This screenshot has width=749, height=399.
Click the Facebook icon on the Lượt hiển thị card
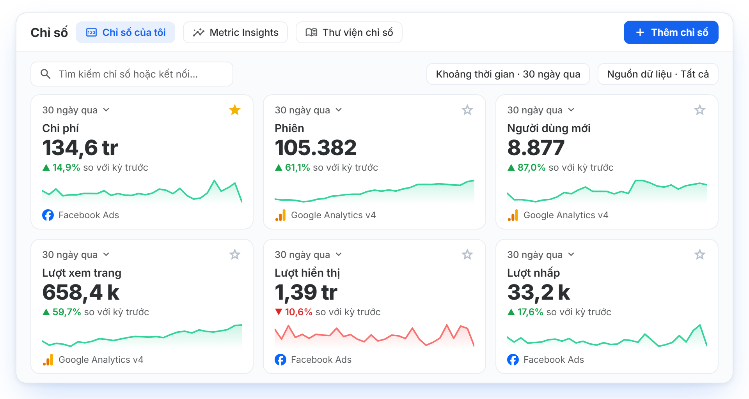[280, 360]
